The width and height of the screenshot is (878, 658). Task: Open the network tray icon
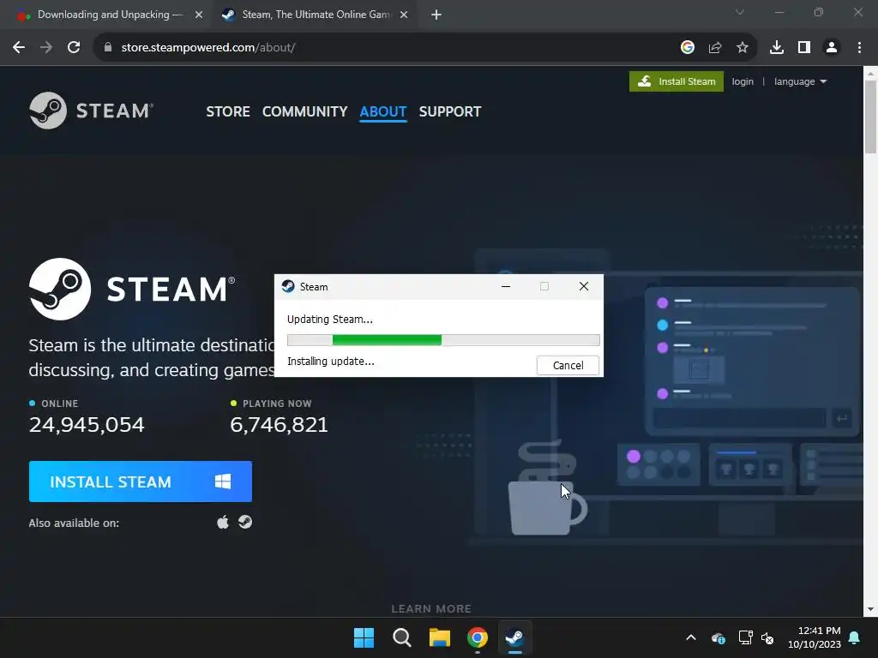(745, 637)
